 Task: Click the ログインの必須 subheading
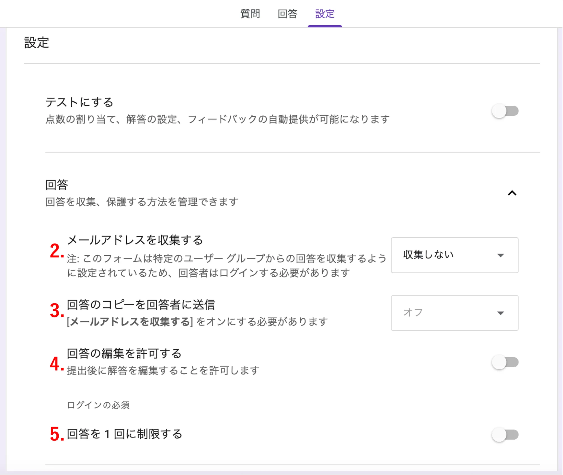(x=98, y=405)
